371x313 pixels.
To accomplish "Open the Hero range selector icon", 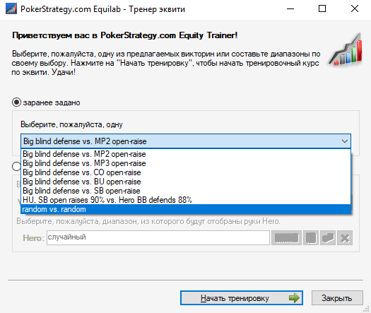I will pyautogui.click(x=286, y=238).
